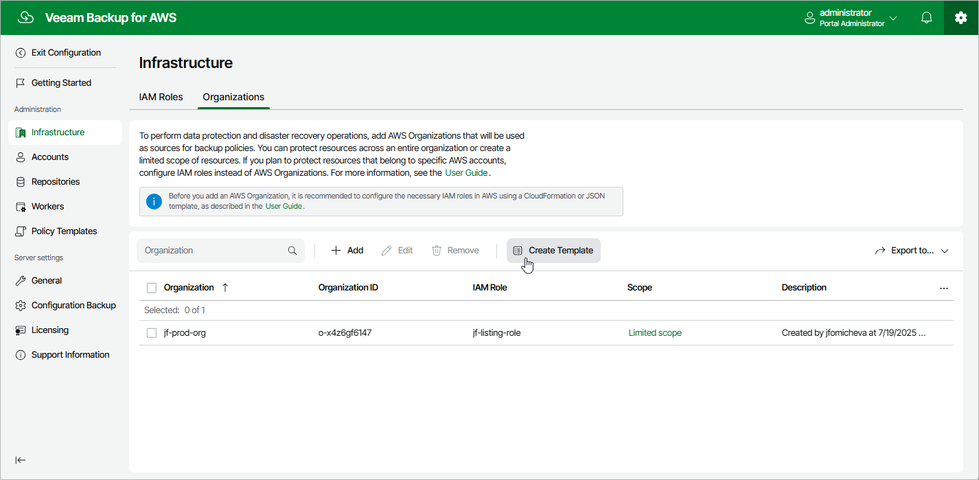Click the o-x4z6gf6147 organization ID cell
The width and height of the screenshot is (979, 480).
345,333
